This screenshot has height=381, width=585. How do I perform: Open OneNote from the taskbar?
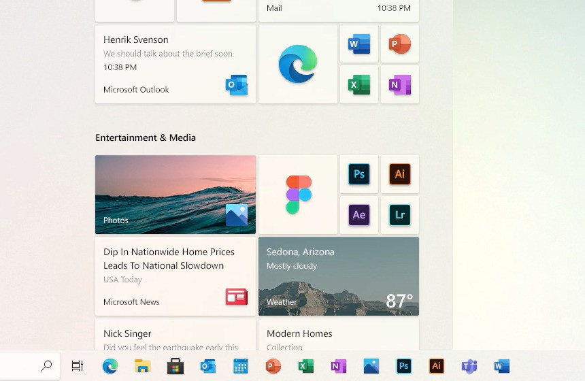pos(338,366)
